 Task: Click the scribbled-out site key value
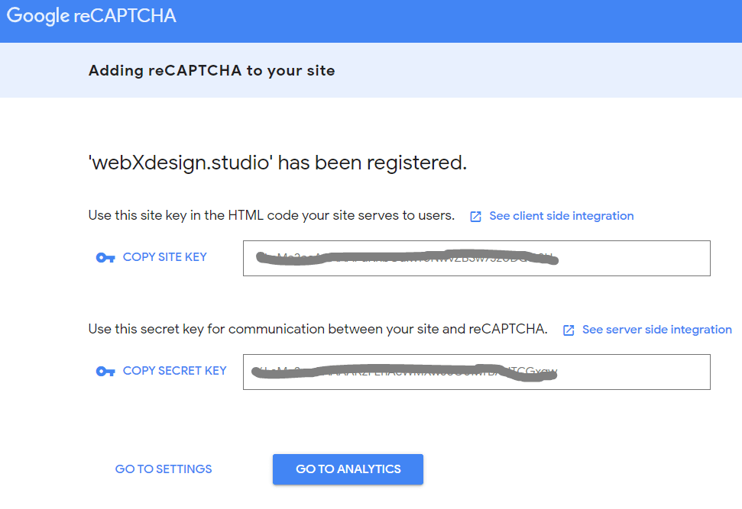(x=407, y=258)
